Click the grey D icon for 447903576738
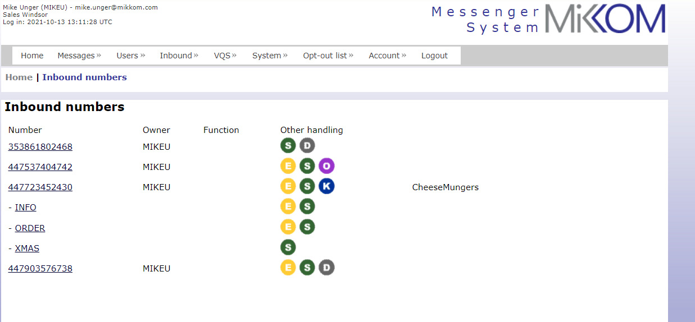The height and width of the screenshot is (322, 695). [x=326, y=268]
